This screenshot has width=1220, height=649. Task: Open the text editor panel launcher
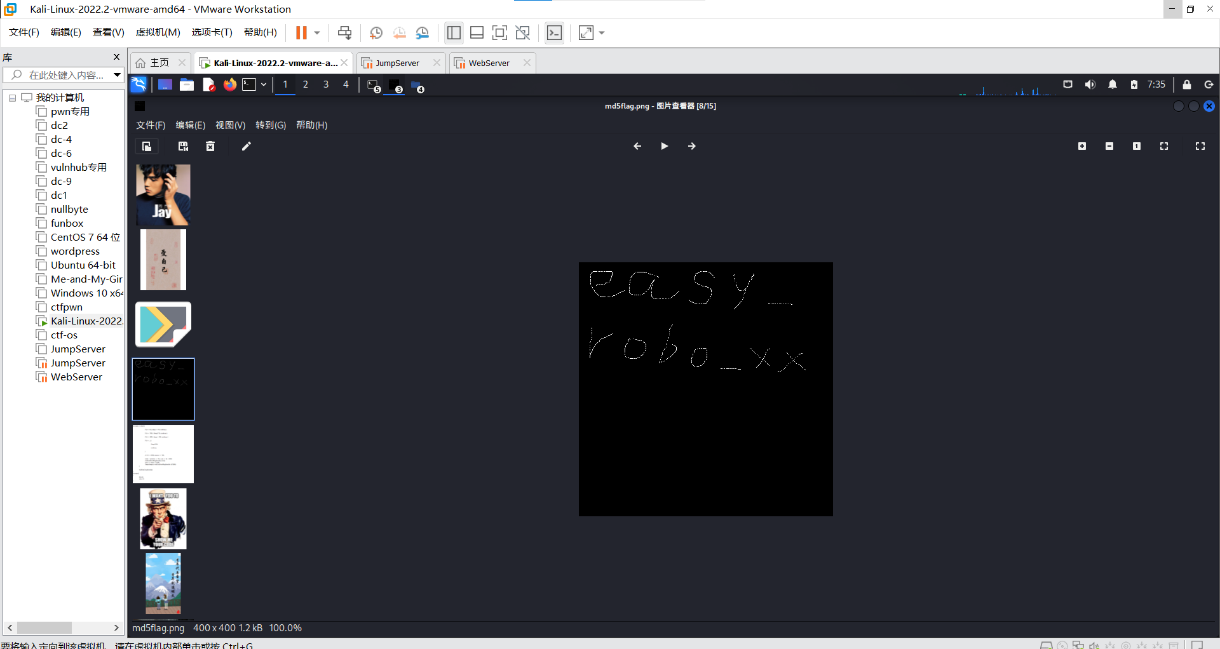coord(208,84)
